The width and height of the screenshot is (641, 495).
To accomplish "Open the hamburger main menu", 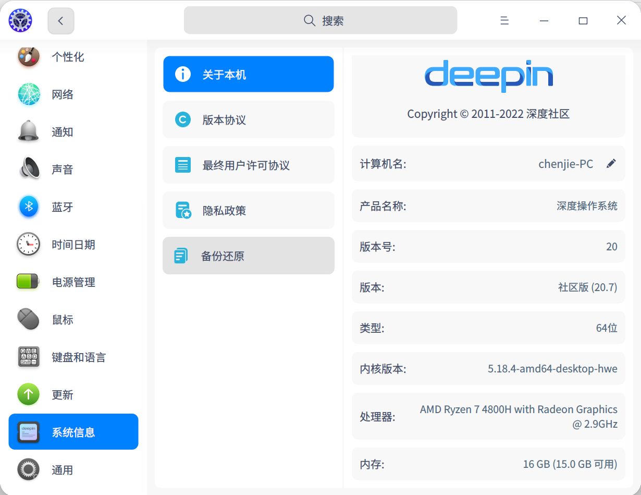I will (x=504, y=21).
